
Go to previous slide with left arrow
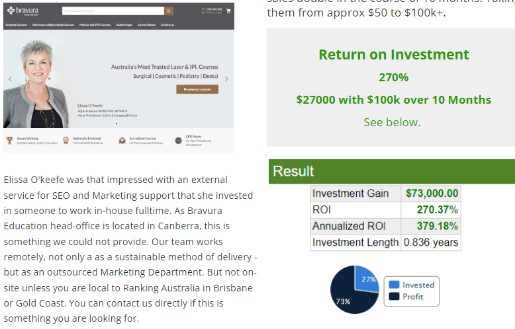[10, 79]
